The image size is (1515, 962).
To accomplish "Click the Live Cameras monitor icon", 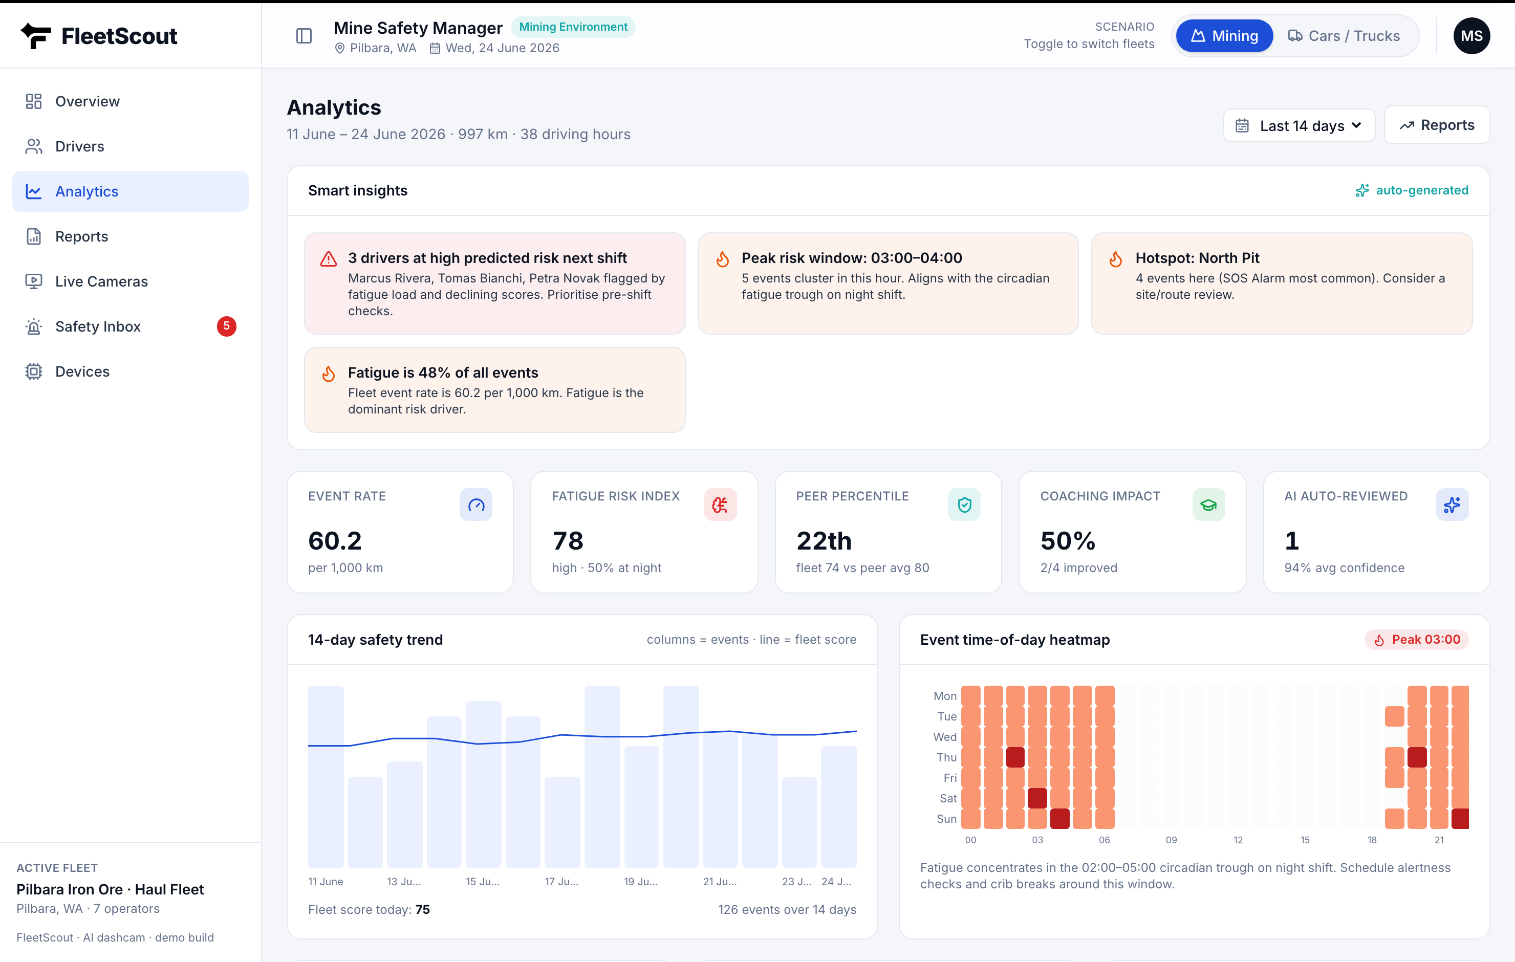I will [x=34, y=281].
